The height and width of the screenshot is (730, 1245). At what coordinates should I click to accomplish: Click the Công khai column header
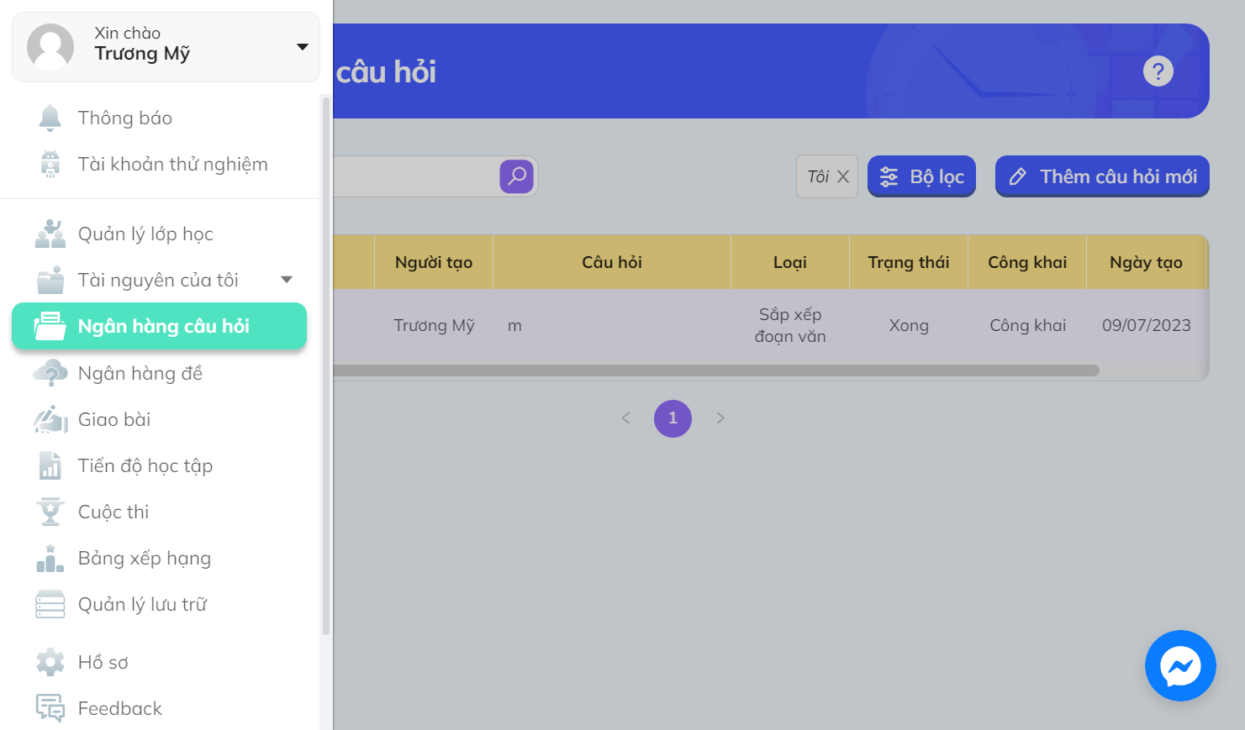[1027, 262]
